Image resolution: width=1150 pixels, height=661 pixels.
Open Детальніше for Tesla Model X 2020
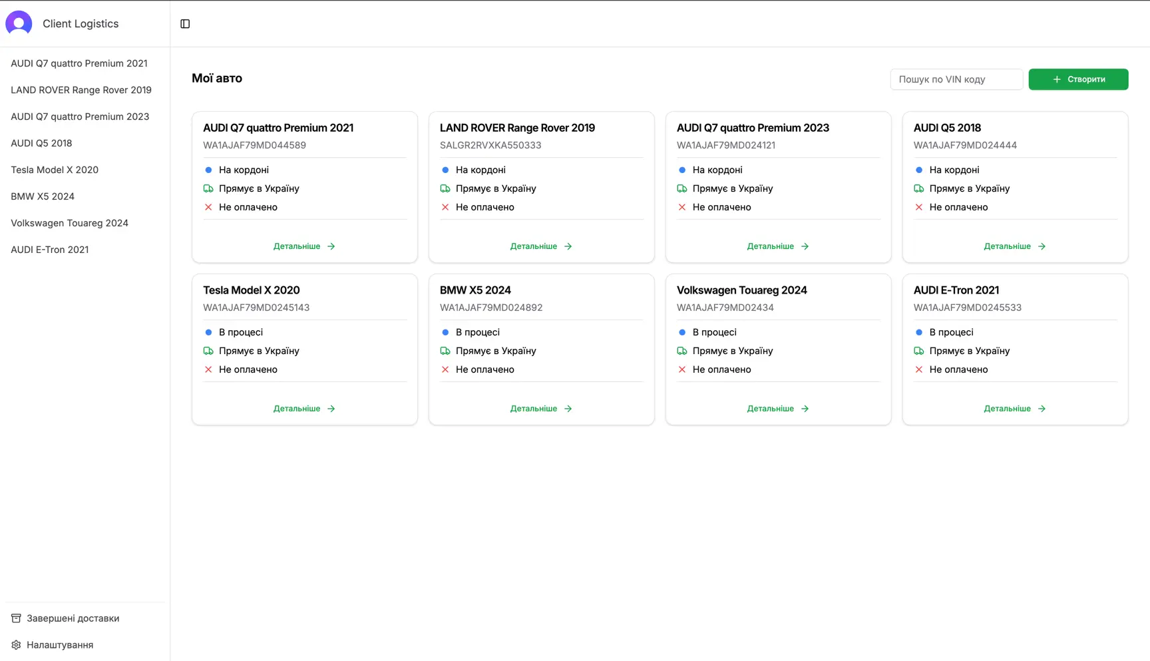pyautogui.click(x=304, y=409)
